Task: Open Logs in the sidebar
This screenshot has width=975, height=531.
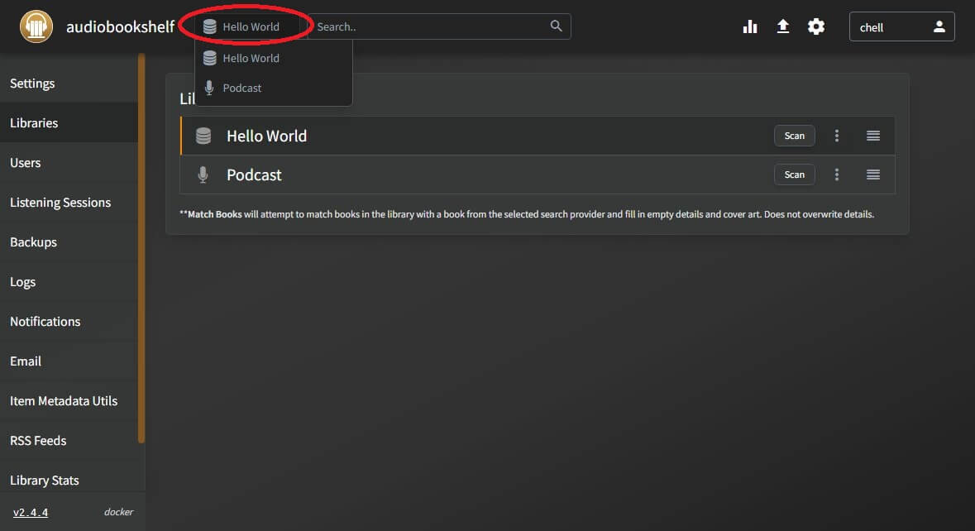Action: point(69,282)
